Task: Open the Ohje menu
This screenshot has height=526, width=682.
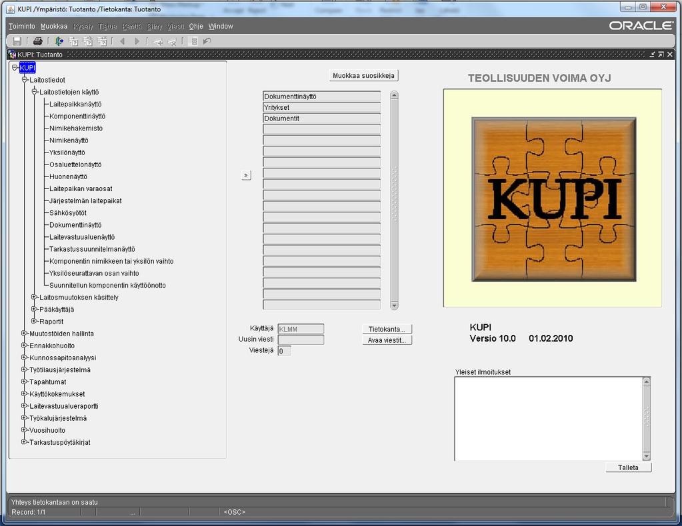Action: [x=196, y=27]
